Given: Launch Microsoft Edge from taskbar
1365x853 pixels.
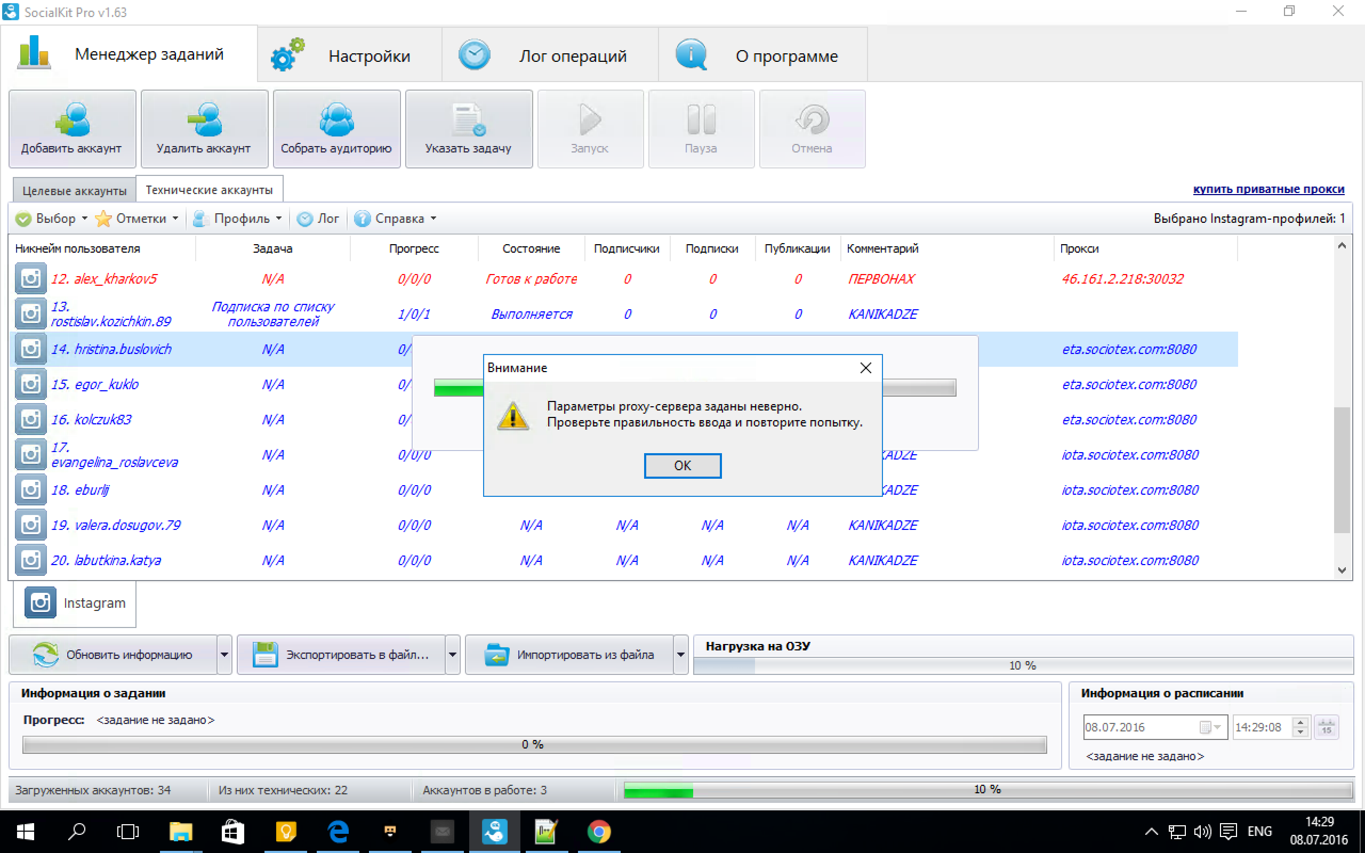Looking at the screenshot, I should pyautogui.click(x=338, y=832).
